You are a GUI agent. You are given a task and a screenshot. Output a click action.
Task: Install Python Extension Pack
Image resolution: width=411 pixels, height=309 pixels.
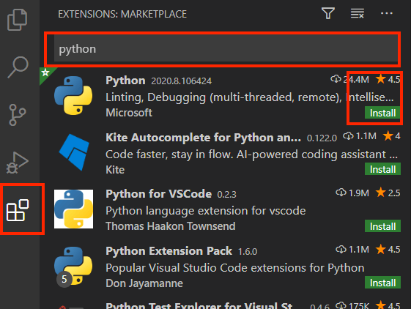[x=382, y=283]
